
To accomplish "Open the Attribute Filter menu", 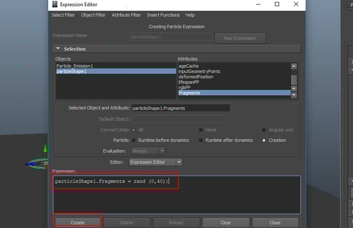I will 126,15.
